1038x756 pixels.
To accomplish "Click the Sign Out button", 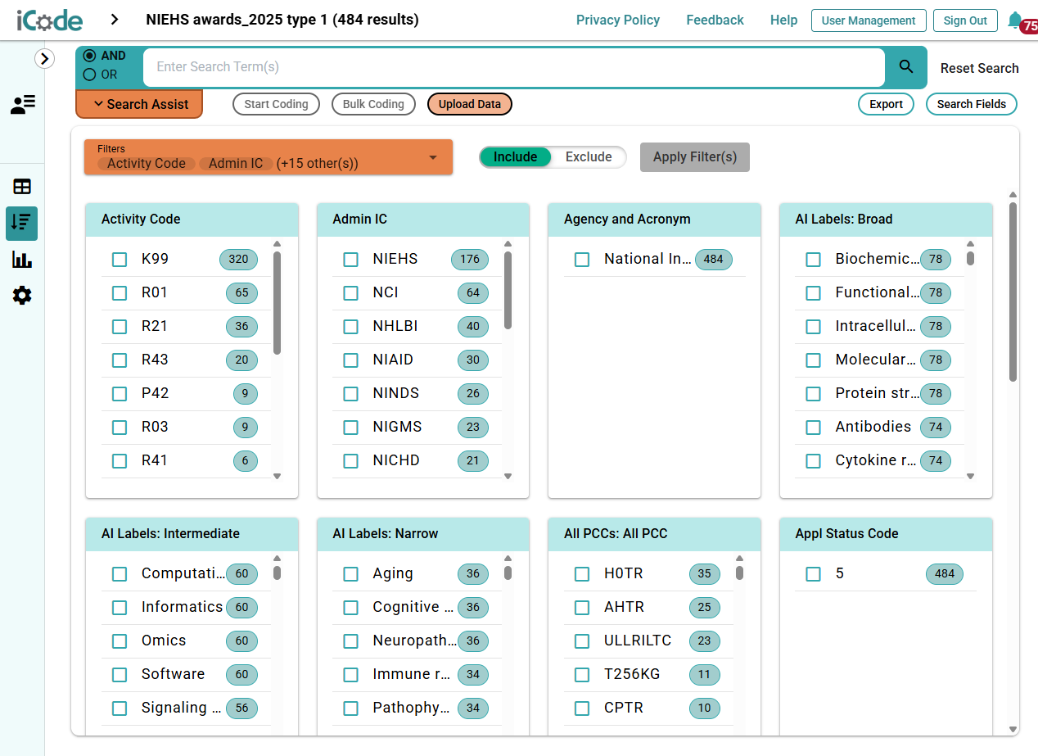I will (965, 20).
